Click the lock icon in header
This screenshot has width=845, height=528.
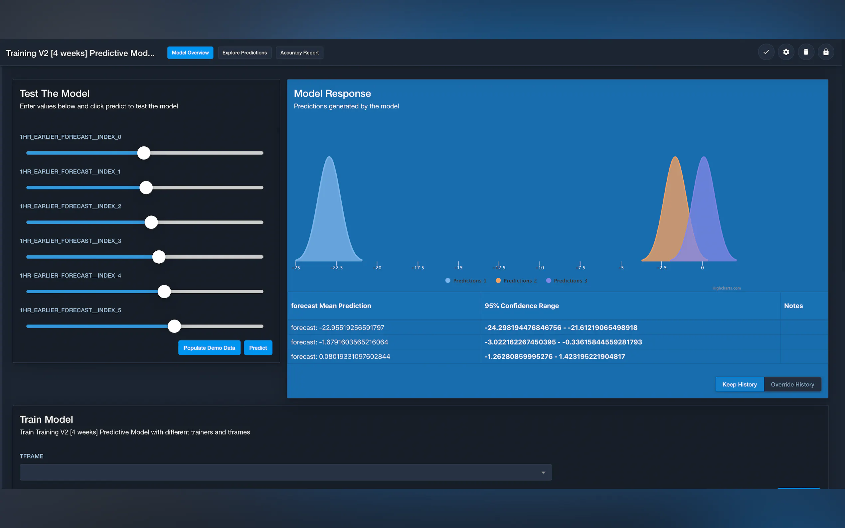[x=826, y=53]
